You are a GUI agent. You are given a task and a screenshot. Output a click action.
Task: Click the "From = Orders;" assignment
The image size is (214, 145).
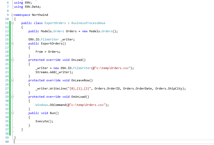coord(48,52)
